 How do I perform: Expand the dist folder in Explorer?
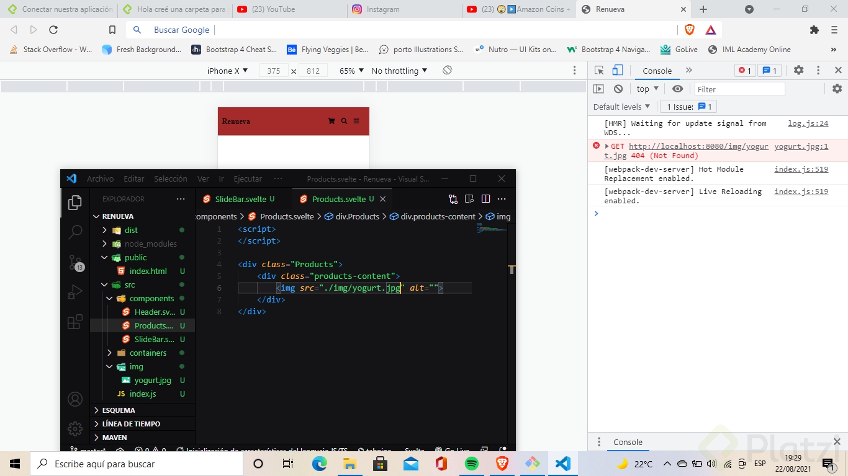(104, 230)
